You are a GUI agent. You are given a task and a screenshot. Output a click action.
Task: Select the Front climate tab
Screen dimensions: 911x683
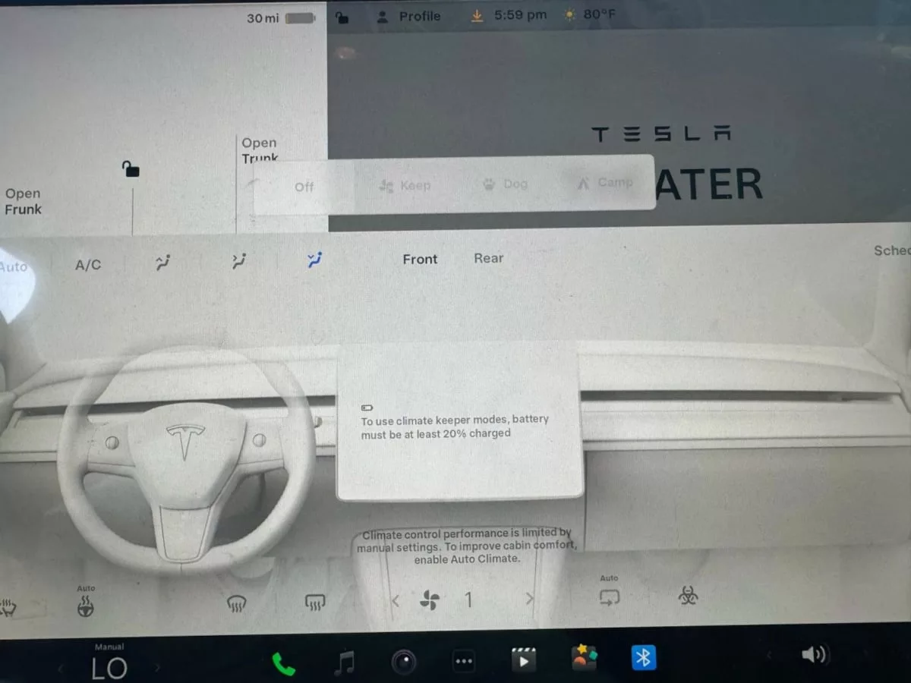[420, 259]
